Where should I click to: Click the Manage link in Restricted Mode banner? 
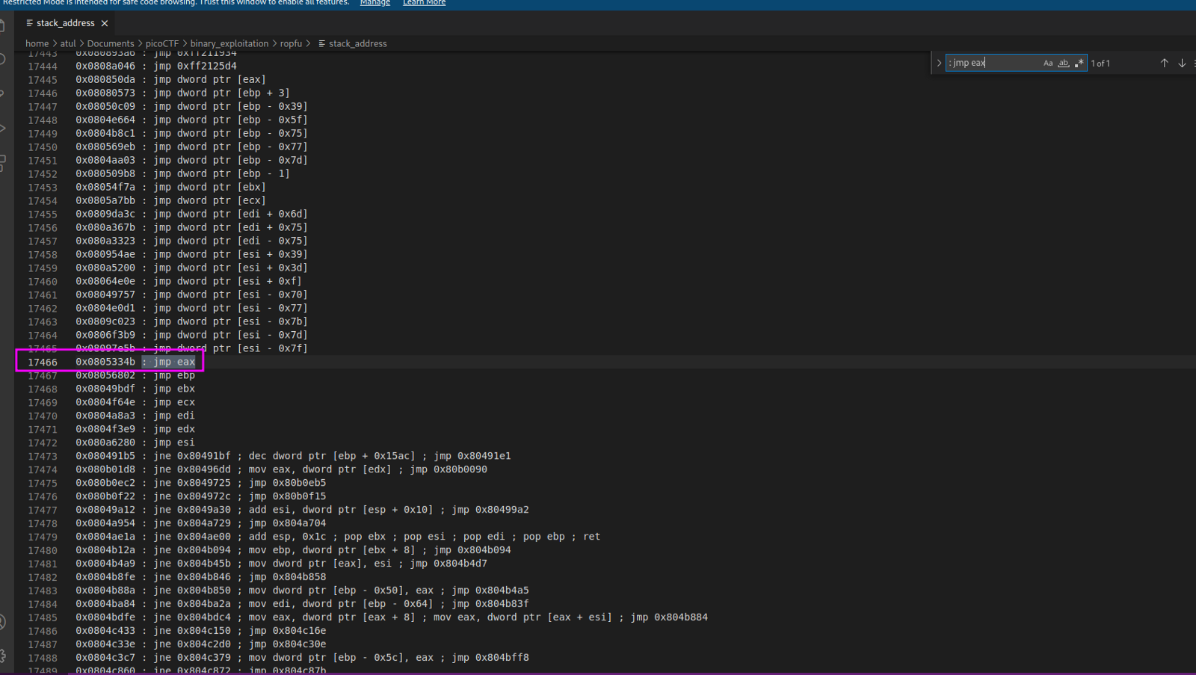(x=374, y=3)
